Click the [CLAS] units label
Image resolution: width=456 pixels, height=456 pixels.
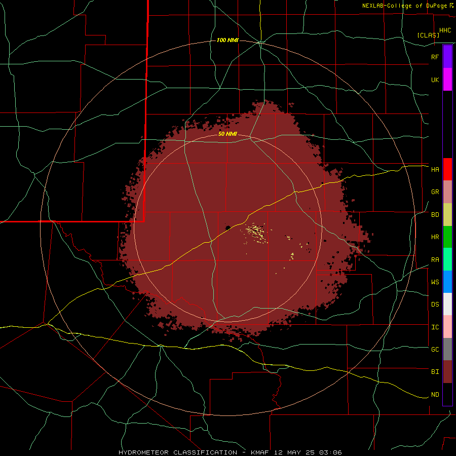click(x=428, y=35)
